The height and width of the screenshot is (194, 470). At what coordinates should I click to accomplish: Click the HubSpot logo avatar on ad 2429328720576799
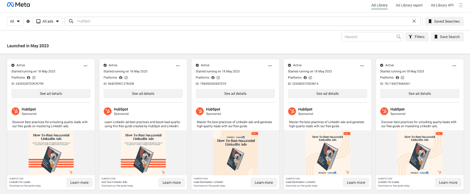pyautogui.click(x=15, y=111)
